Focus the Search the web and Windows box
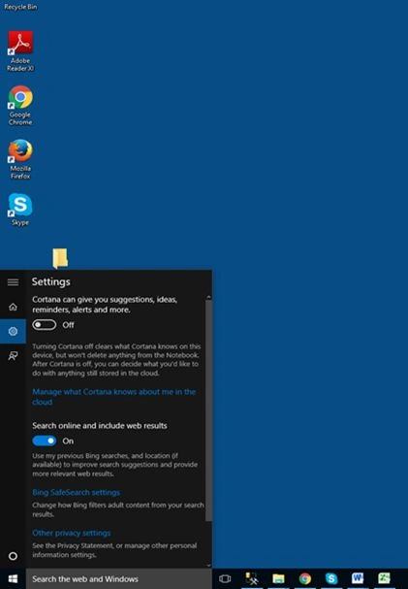Screen dimensions: 408x589 [x=119, y=579]
